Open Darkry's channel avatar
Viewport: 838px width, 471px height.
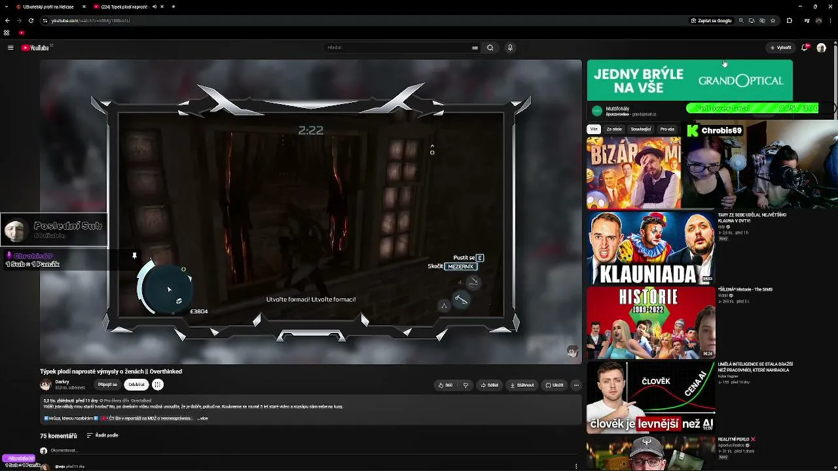[x=45, y=385]
